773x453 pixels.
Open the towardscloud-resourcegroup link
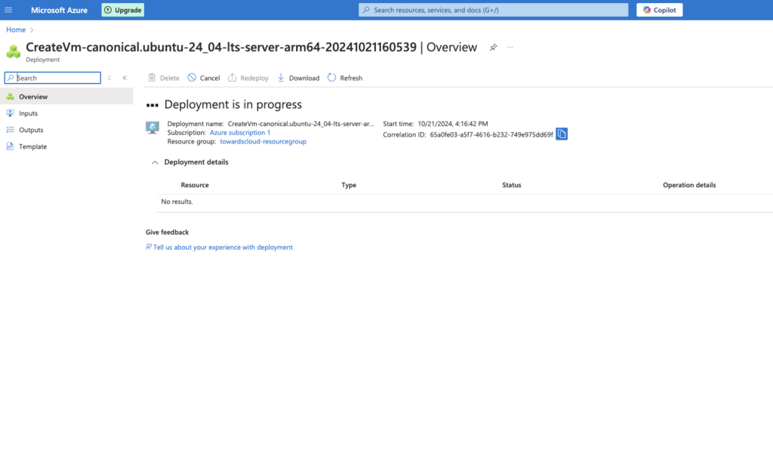pyautogui.click(x=263, y=141)
